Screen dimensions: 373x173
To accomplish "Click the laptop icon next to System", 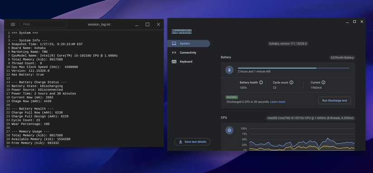I will 174,43.
